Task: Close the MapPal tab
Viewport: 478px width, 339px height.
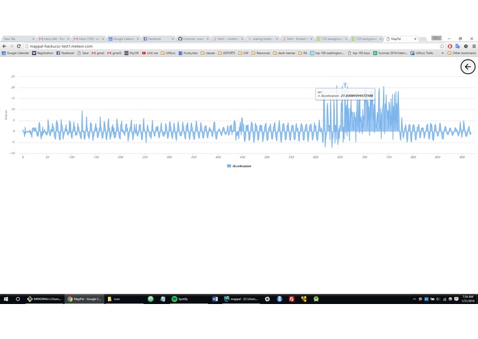Action: tap(415, 39)
